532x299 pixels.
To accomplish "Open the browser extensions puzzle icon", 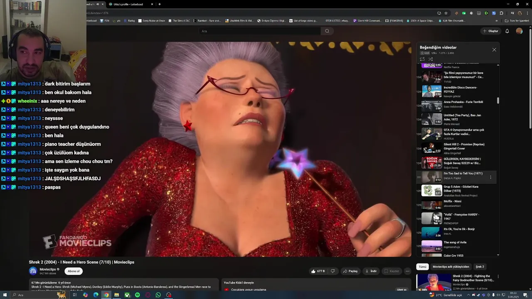I will tap(500, 13).
